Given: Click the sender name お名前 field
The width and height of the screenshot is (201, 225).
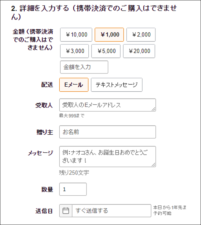Looking at the screenshot, I should (107, 132).
